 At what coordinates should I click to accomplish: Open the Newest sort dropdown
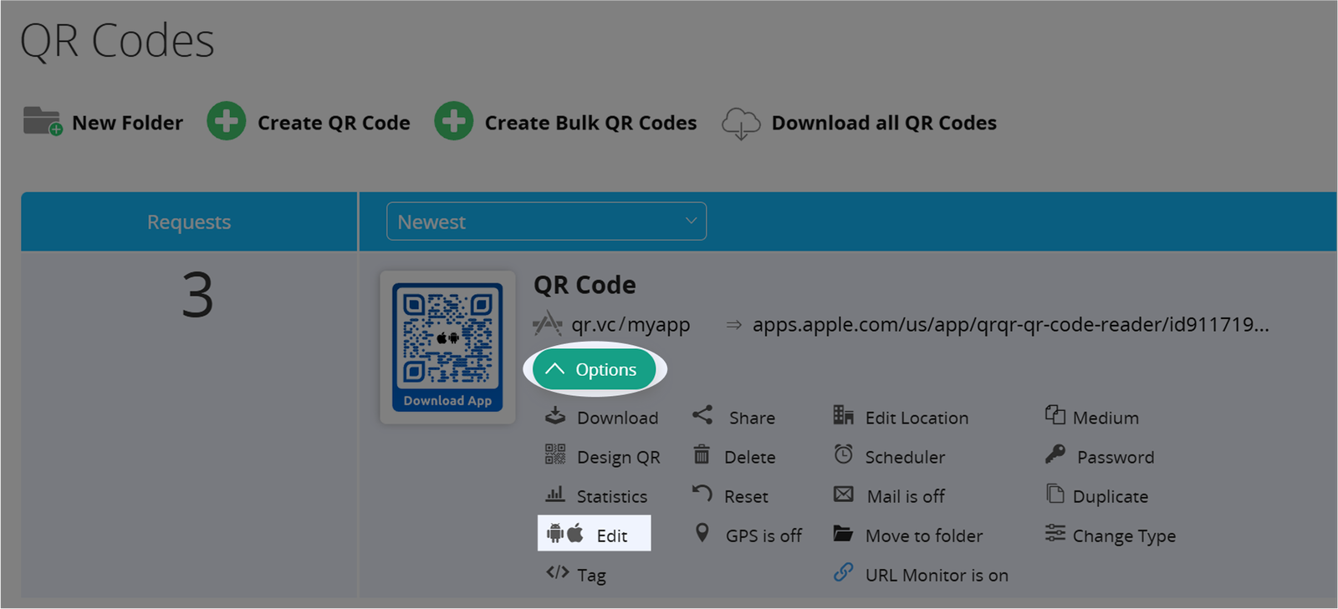click(x=546, y=221)
